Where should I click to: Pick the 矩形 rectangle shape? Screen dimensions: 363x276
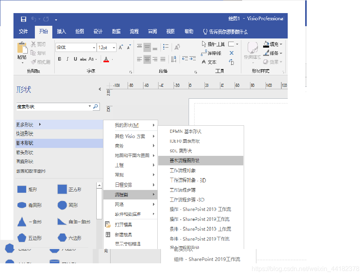[27, 189]
